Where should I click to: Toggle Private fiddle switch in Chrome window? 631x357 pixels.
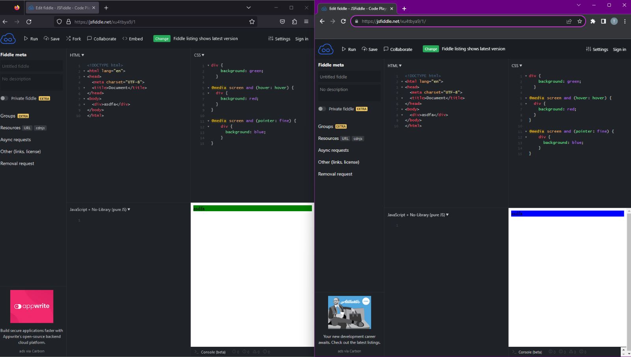click(x=322, y=109)
